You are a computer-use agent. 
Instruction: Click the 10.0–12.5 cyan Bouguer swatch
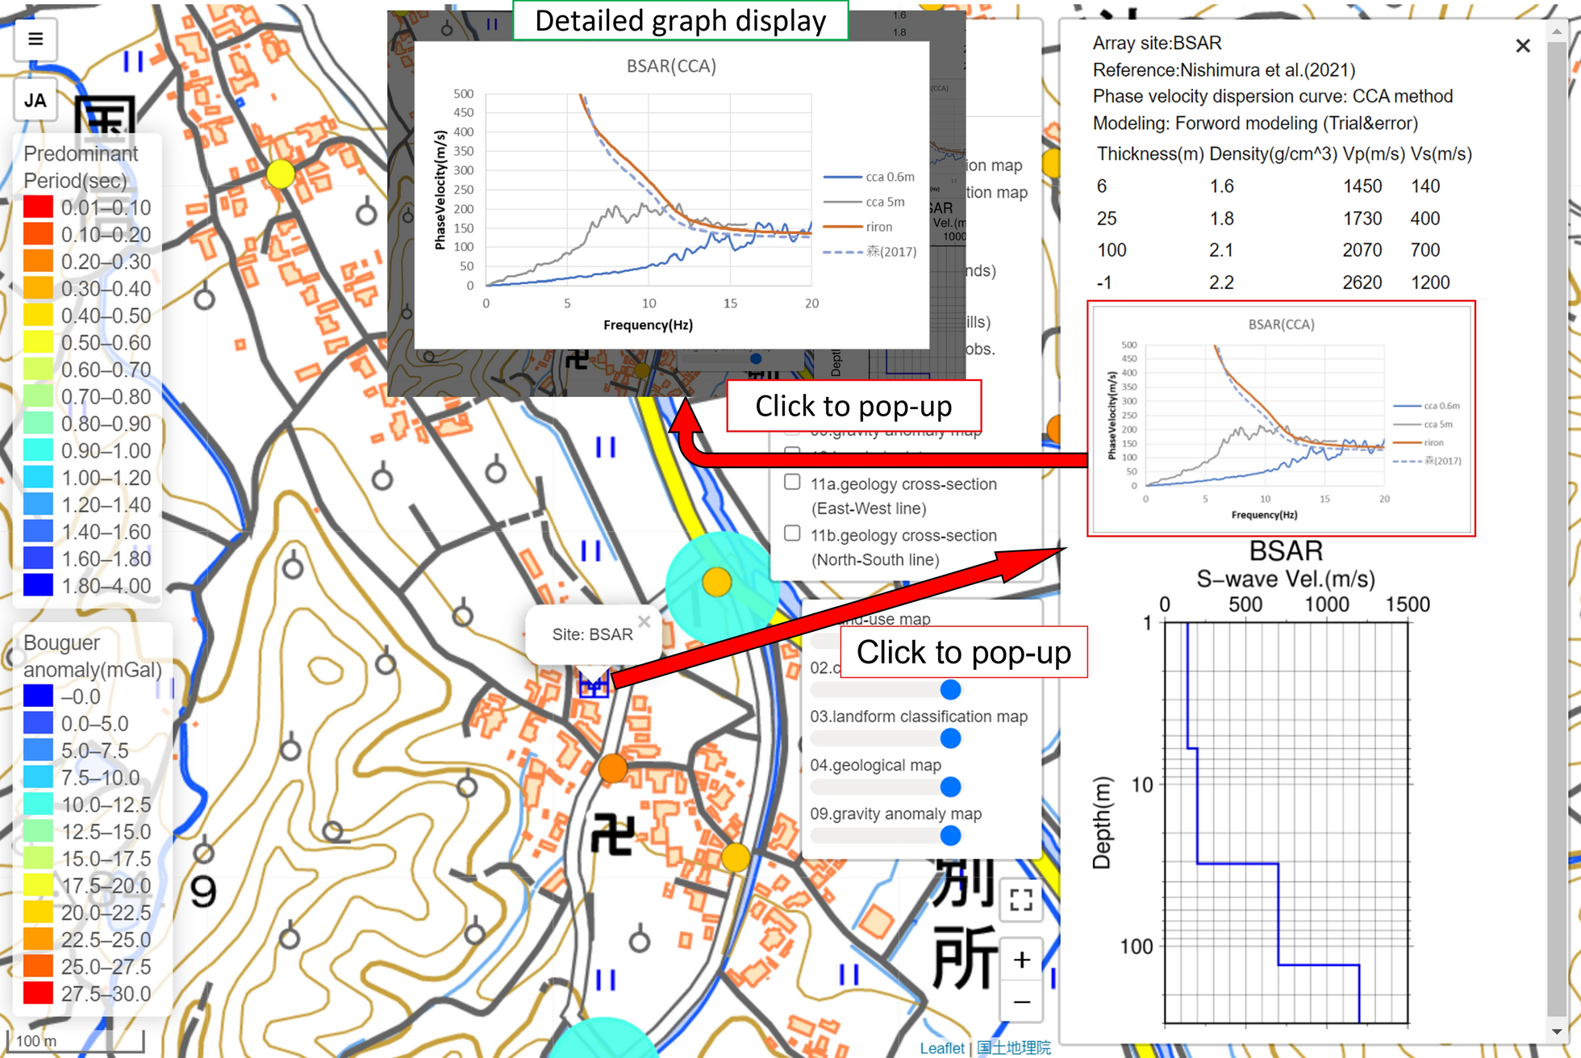click(38, 805)
